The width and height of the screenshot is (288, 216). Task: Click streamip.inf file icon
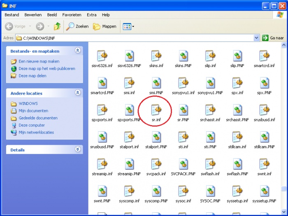coord(102,164)
